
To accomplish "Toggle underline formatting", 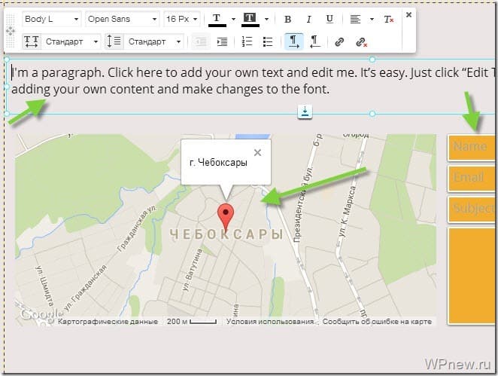I will [329, 20].
